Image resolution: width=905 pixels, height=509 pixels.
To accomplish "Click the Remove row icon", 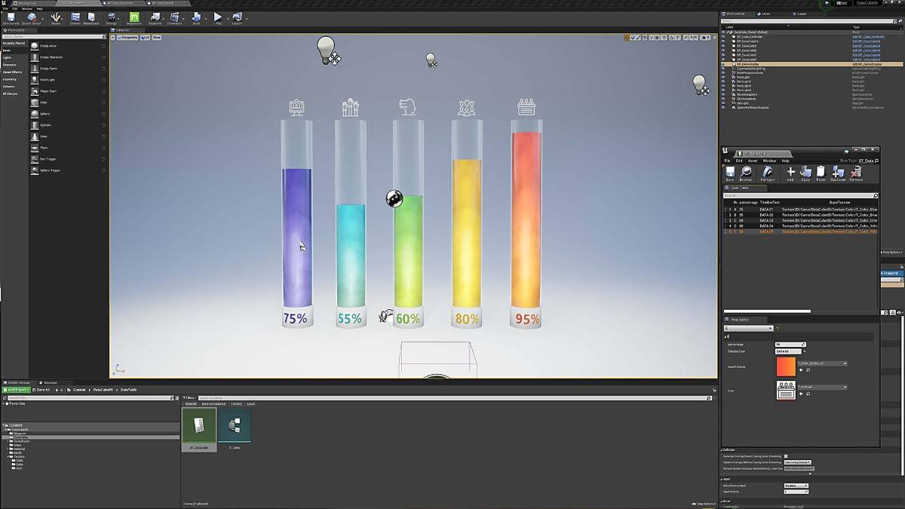I will 856,174.
